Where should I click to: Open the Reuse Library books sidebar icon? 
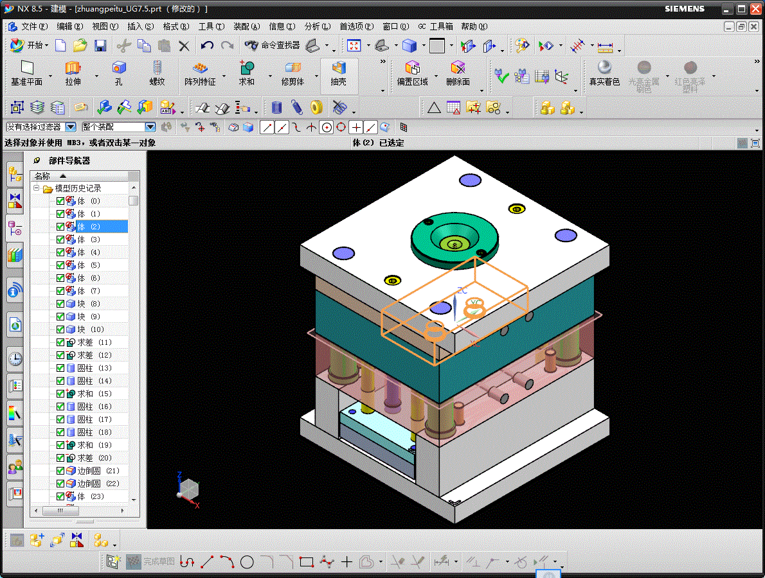pos(15,254)
